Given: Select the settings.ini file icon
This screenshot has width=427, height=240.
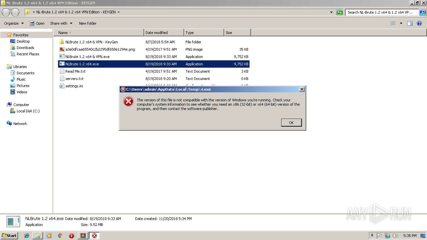Looking at the screenshot, I should click(x=62, y=86).
